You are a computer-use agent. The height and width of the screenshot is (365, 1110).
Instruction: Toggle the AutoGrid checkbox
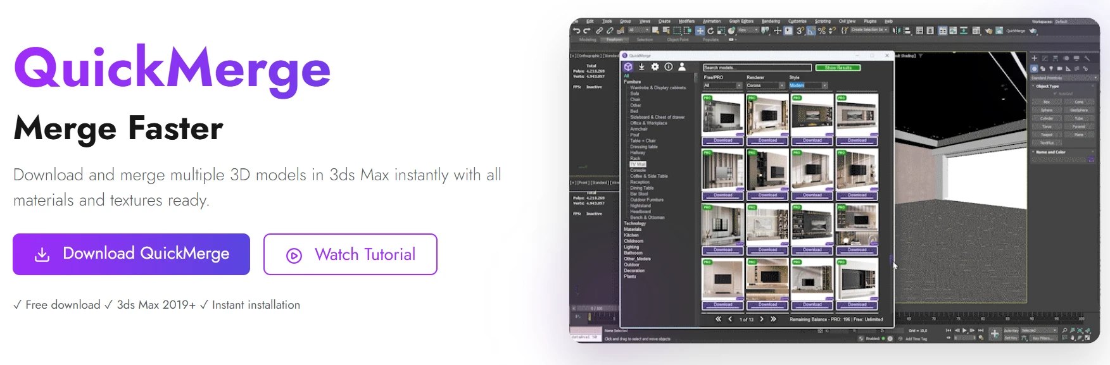(1054, 94)
